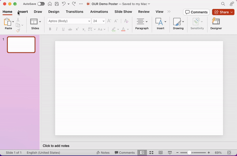Toggle Strikethrough formatting
The image size is (237, 156).
tap(70, 30)
